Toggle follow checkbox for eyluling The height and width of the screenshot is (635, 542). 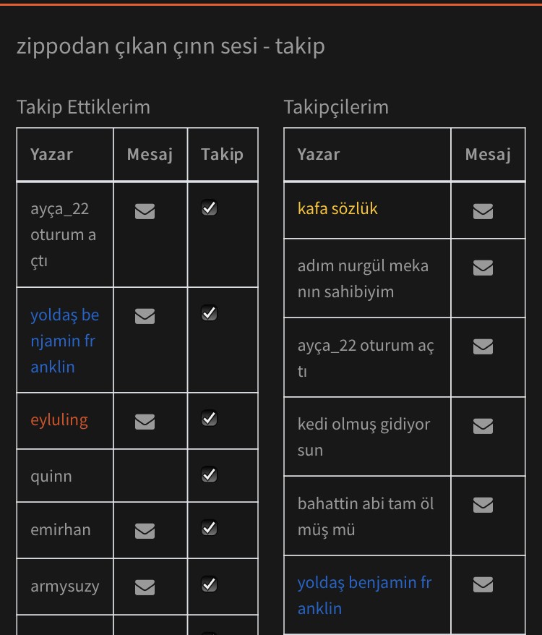(x=210, y=419)
